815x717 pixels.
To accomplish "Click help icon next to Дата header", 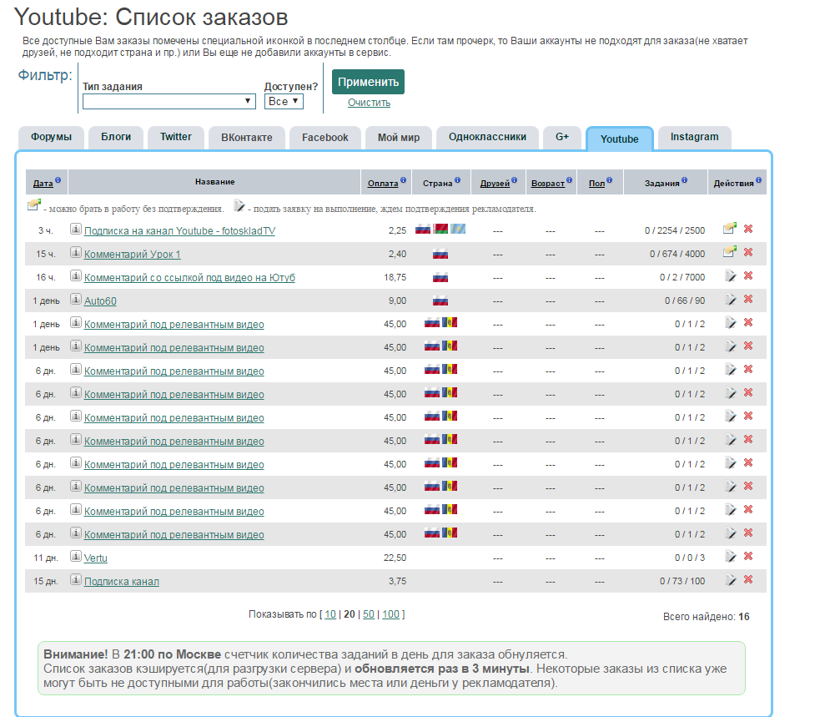I will point(58,180).
